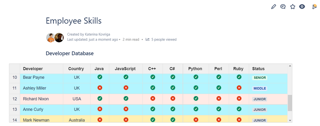Click the Watch eye icon

(x=302, y=7)
